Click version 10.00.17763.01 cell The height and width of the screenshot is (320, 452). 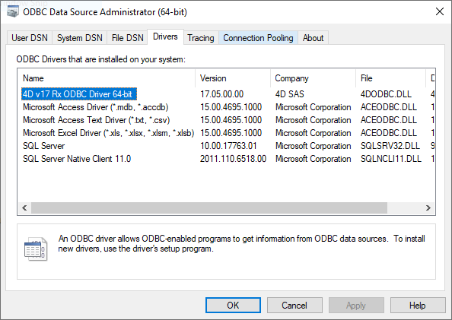tap(228, 146)
